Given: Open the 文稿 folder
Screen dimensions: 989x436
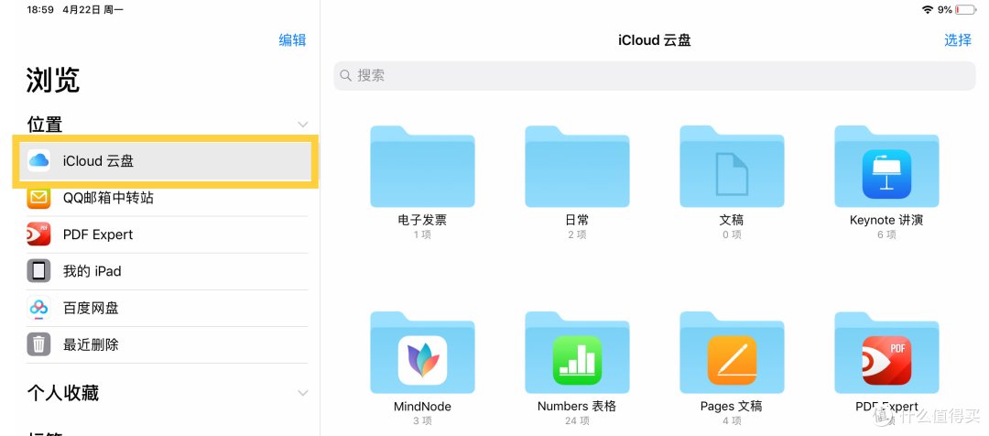Looking at the screenshot, I should click(x=732, y=167).
